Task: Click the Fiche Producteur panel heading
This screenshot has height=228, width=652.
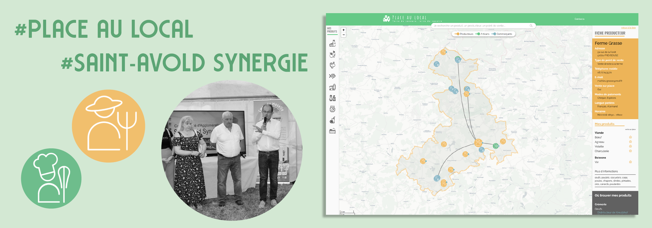Action: [x=610, y=33]
